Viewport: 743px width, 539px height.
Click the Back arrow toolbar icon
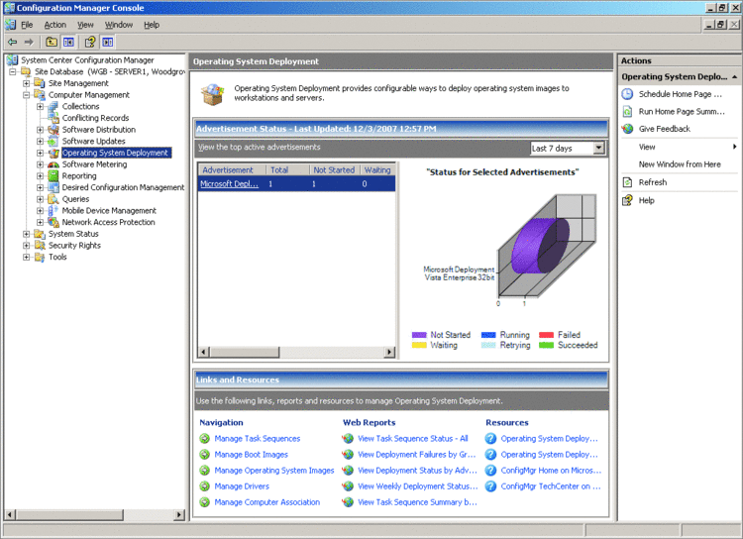click(12, 42)
